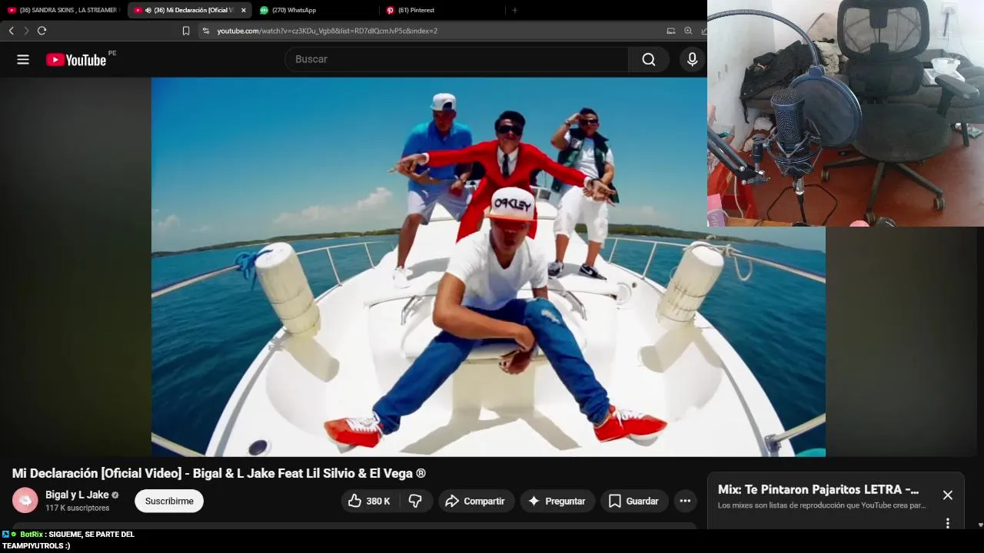Open more actions three-dot menu

[685, 501]
